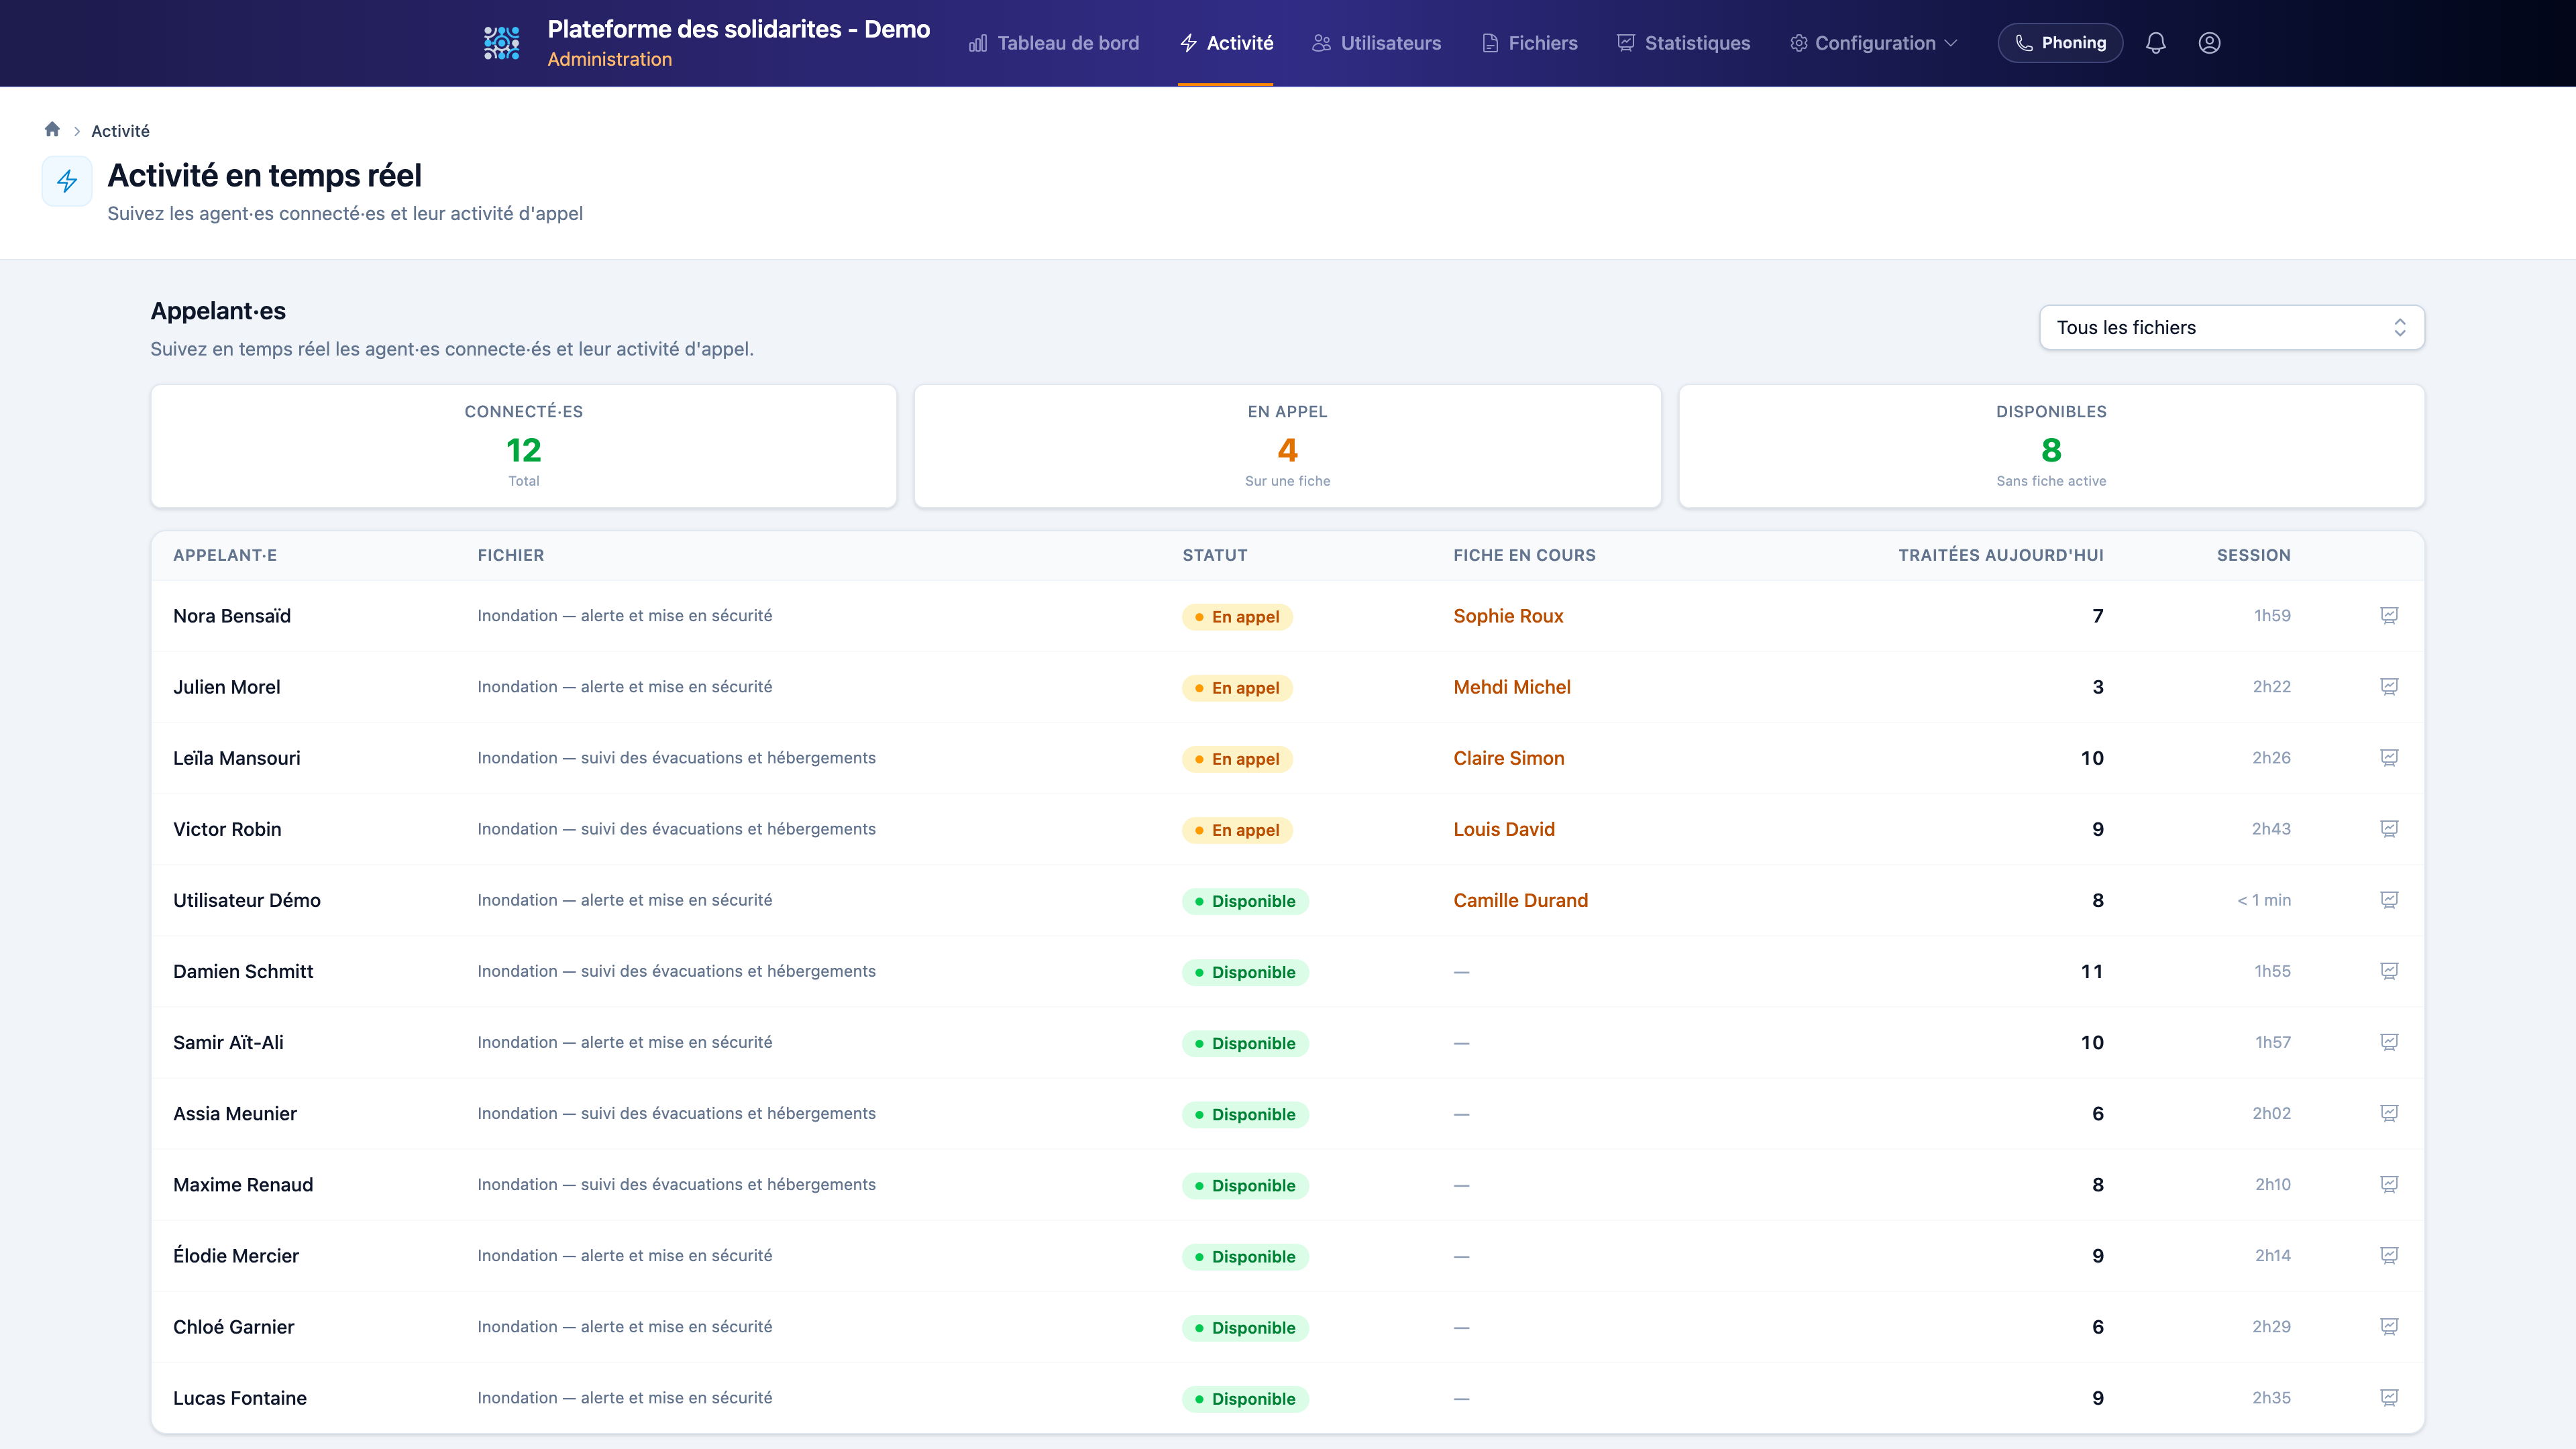Open stats icon for Samir Aït-Ali row
The height and width of the screenshot is (1449, 2576).
(2389, 1042)
